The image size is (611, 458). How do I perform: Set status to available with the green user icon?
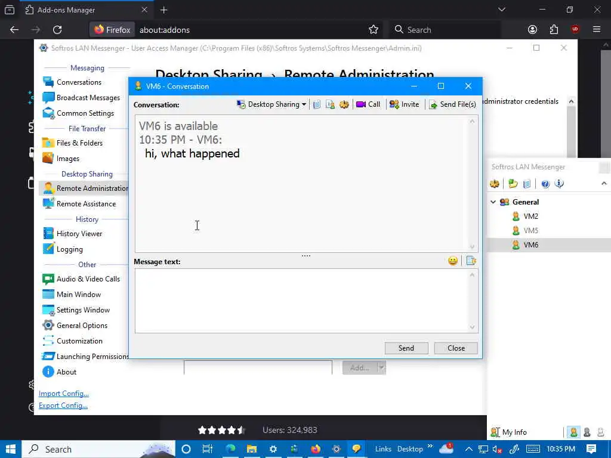tap(573, 432)
